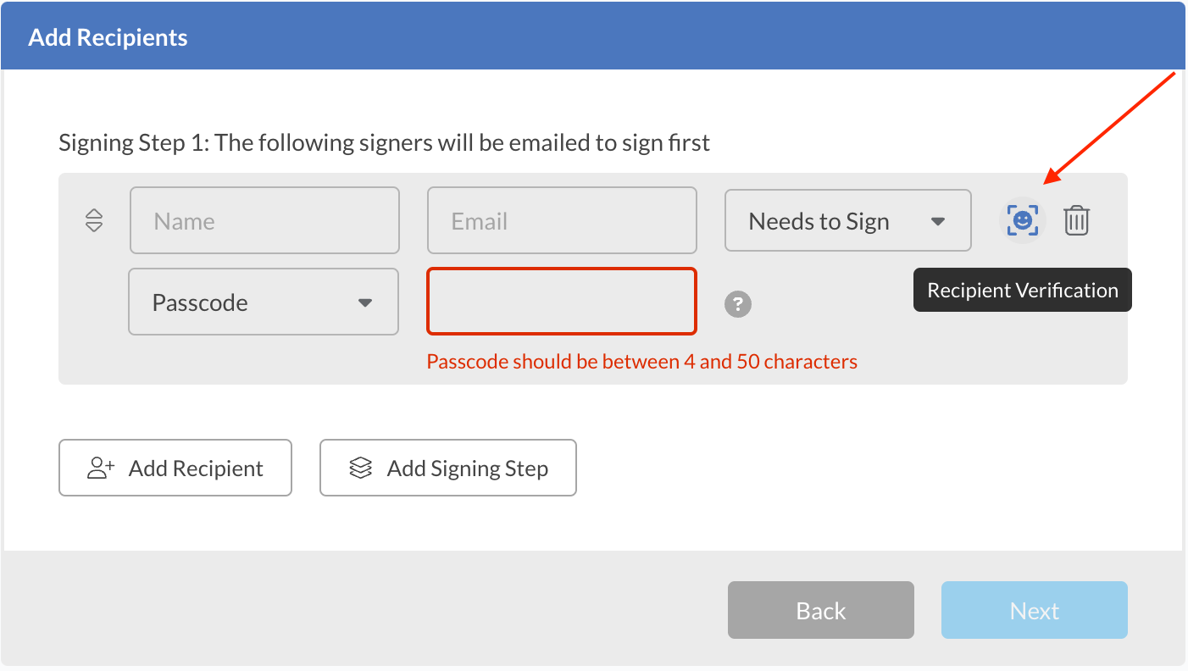Image resolution: width=1188 pixels, height=671 pixels.
Task: Click the Add Signing Step button
Action: [447, 467]
